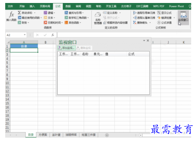
Task: Click the 公式 column header in Watch Window
Action: 138,54
